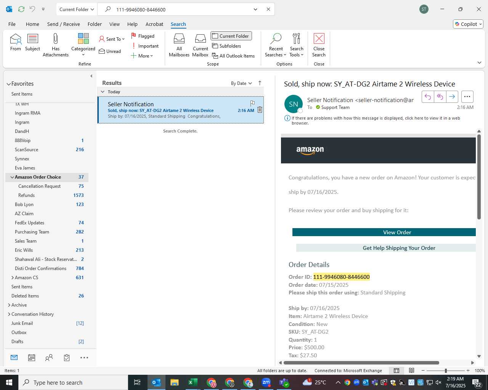Switch to the Folder tab
Image resolution: width=488 pixels, height=390 pixels.
pyautogui.click(x=95, y=24)
